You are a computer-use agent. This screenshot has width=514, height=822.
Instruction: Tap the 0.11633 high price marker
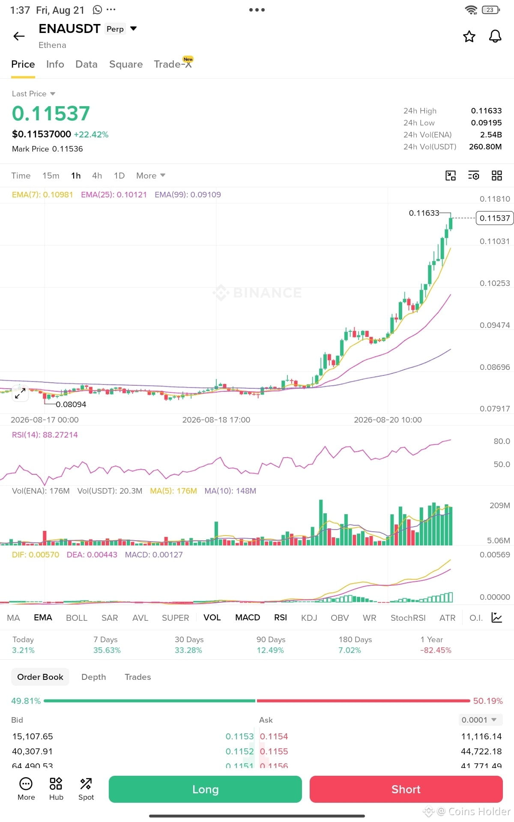[x=424, y=213]
